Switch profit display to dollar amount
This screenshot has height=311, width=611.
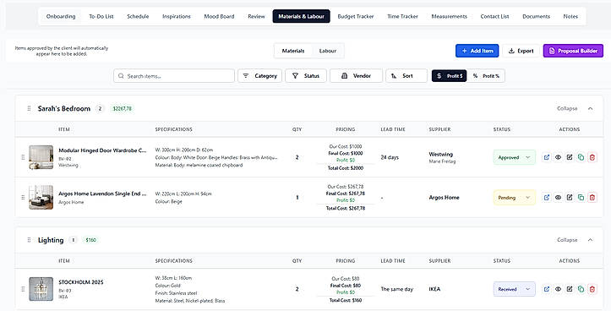[449, 76]
